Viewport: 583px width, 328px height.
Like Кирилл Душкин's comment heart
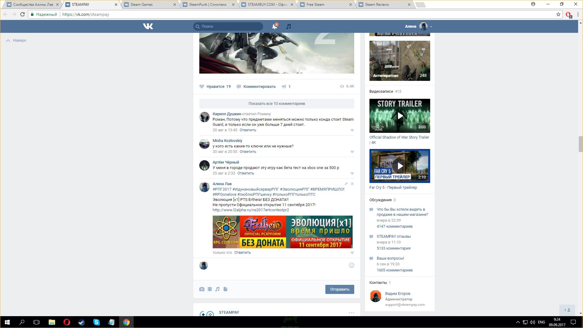coord(352,130)
